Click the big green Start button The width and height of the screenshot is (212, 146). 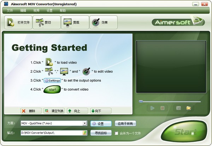tap(184, 131)
